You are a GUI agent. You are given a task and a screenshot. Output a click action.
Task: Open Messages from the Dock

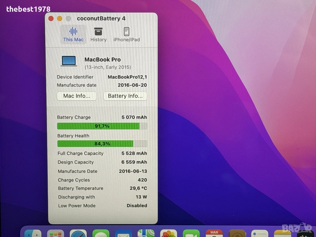click(x=101, y=234)
